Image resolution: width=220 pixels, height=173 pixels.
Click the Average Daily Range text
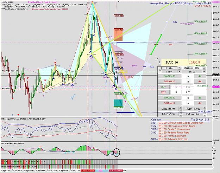coord(171,4)
